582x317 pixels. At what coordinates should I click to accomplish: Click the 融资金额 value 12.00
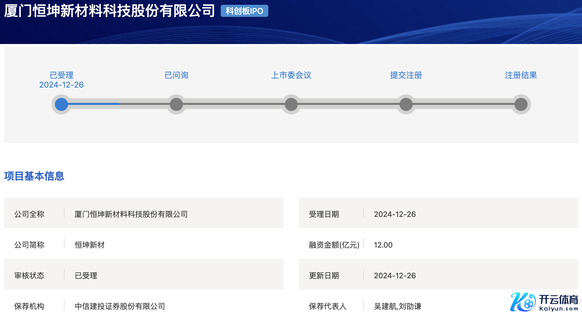tap(383, 245)
